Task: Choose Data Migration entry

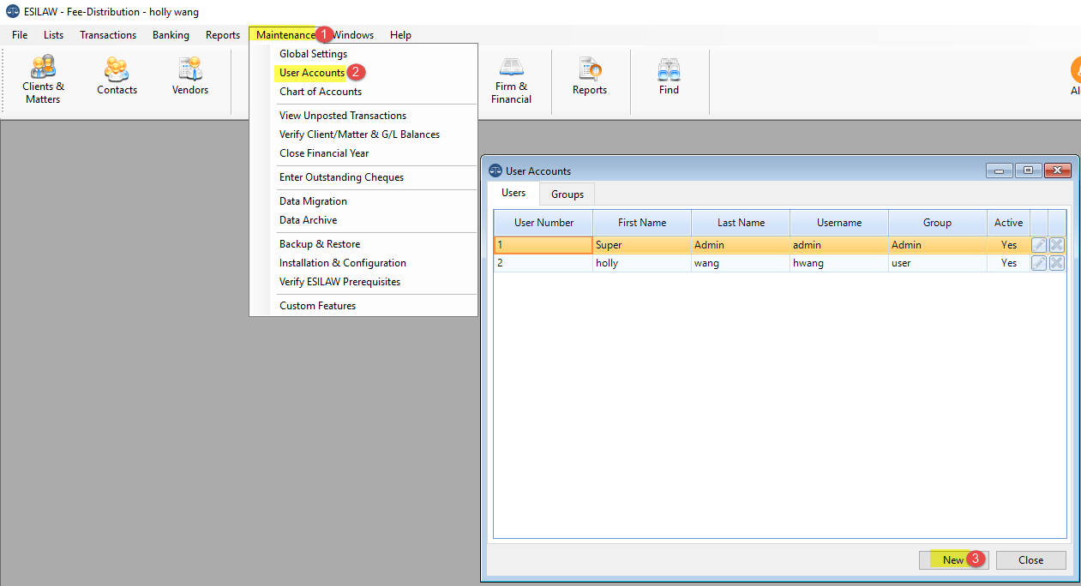Action: [x=313, y=201]
